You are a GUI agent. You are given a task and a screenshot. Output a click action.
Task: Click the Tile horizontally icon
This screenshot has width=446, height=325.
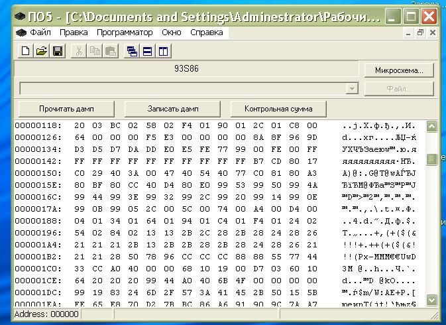[x=148, y=51]
